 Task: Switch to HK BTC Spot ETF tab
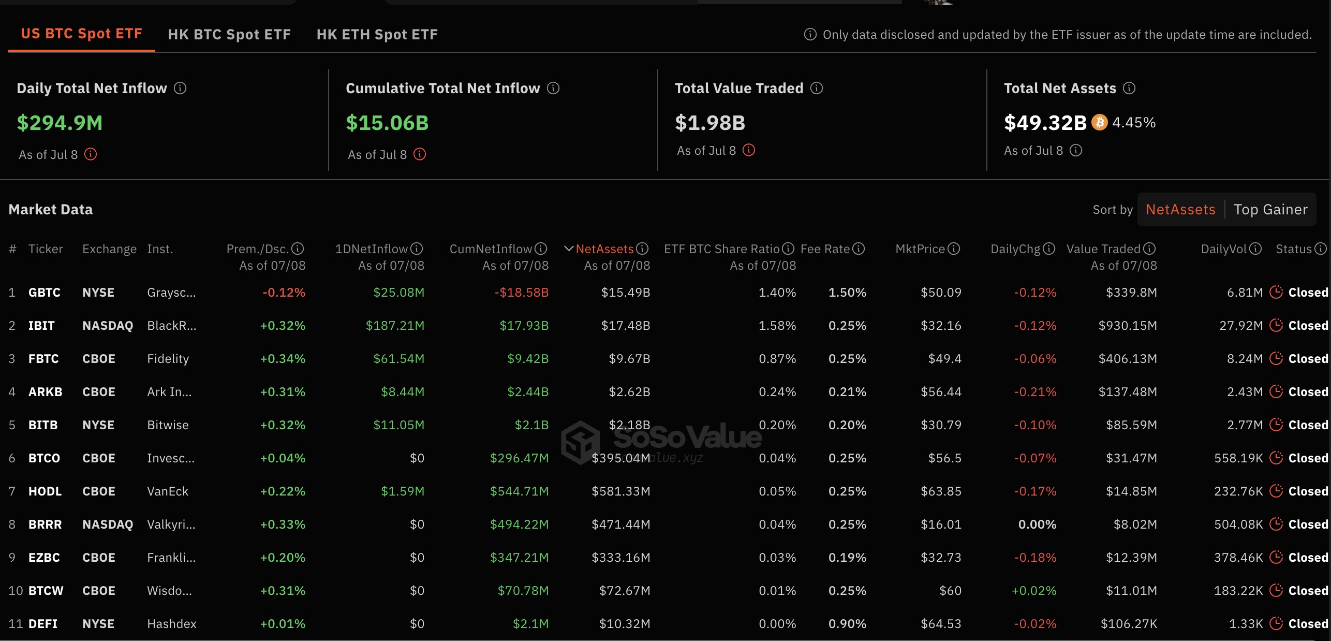coord(229,34)
